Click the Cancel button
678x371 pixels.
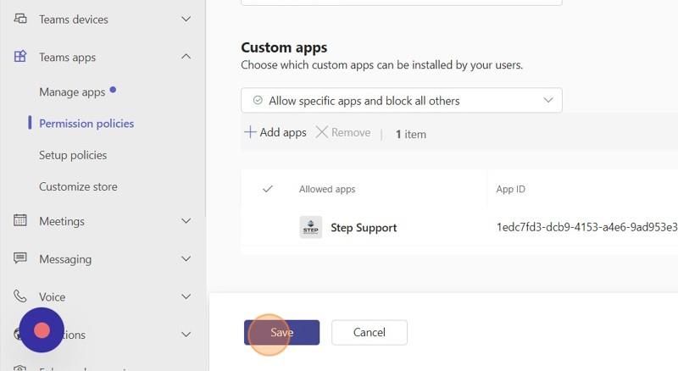click(370, 333)
